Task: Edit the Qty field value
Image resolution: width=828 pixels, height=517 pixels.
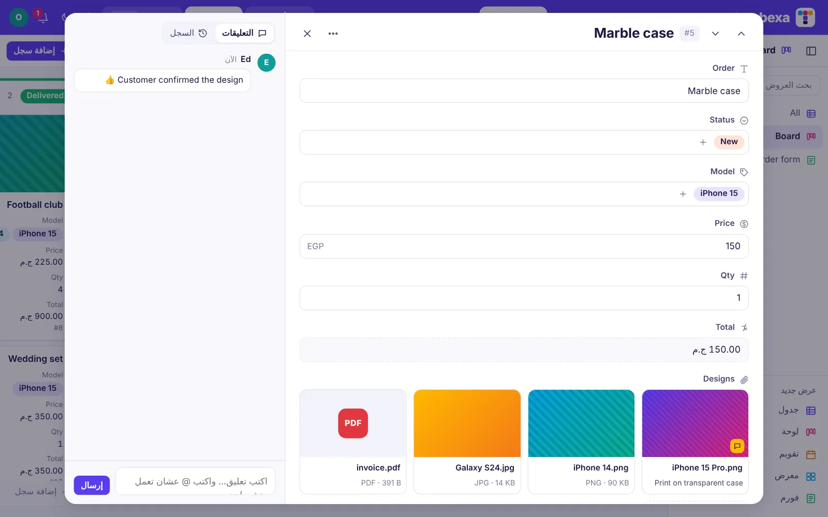Action: click(524, 298)
